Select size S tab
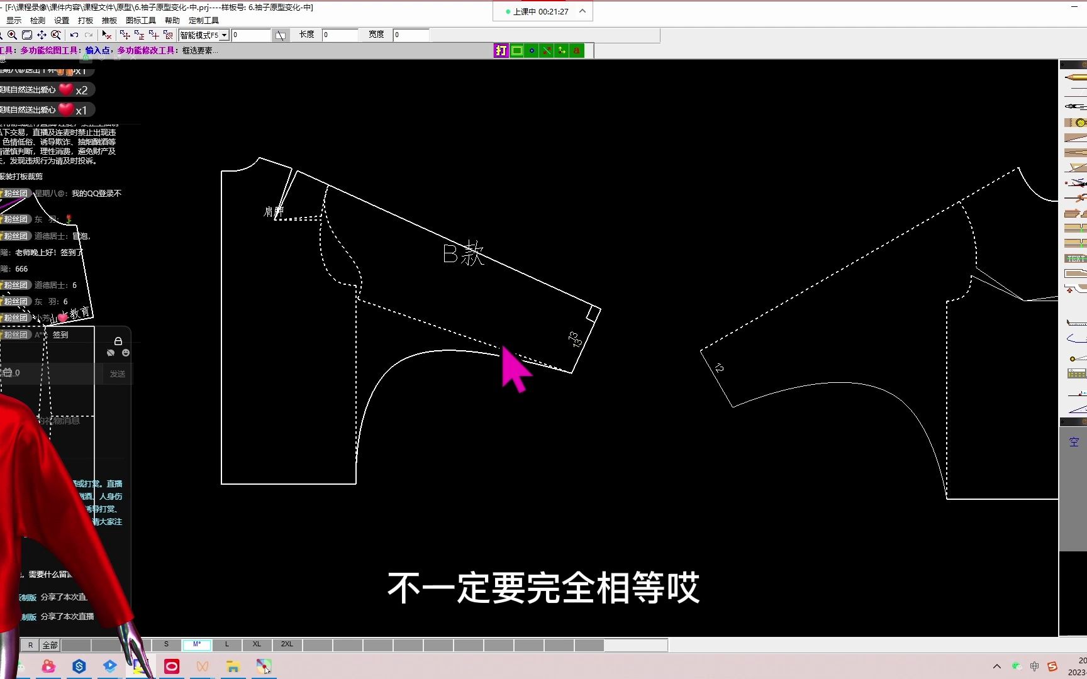Image resolution: width=1087 pixels, height=679 pixels. [x=166, y=644]
